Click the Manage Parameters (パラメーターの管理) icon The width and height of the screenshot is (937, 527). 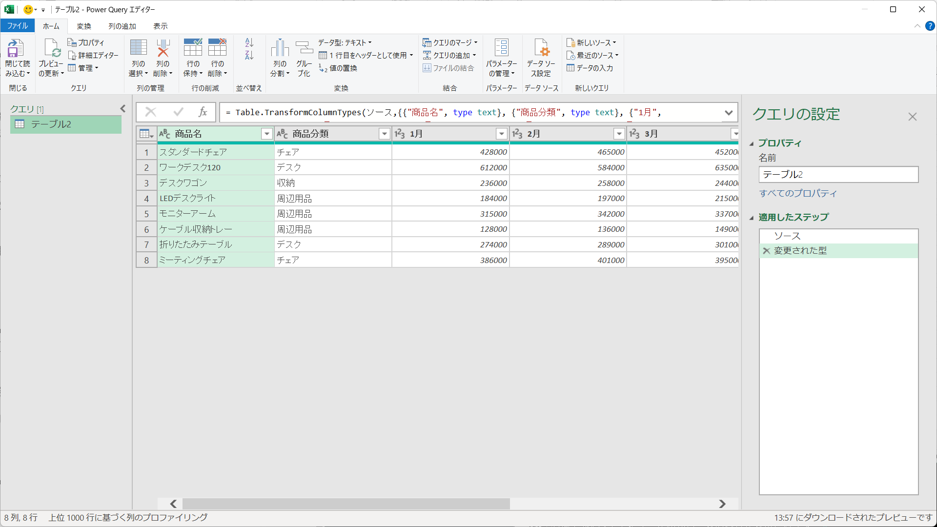coord(501,48)
